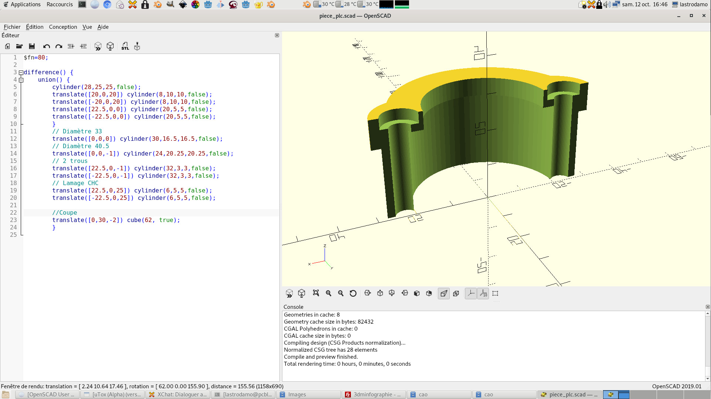Undo the last edit

46,46
